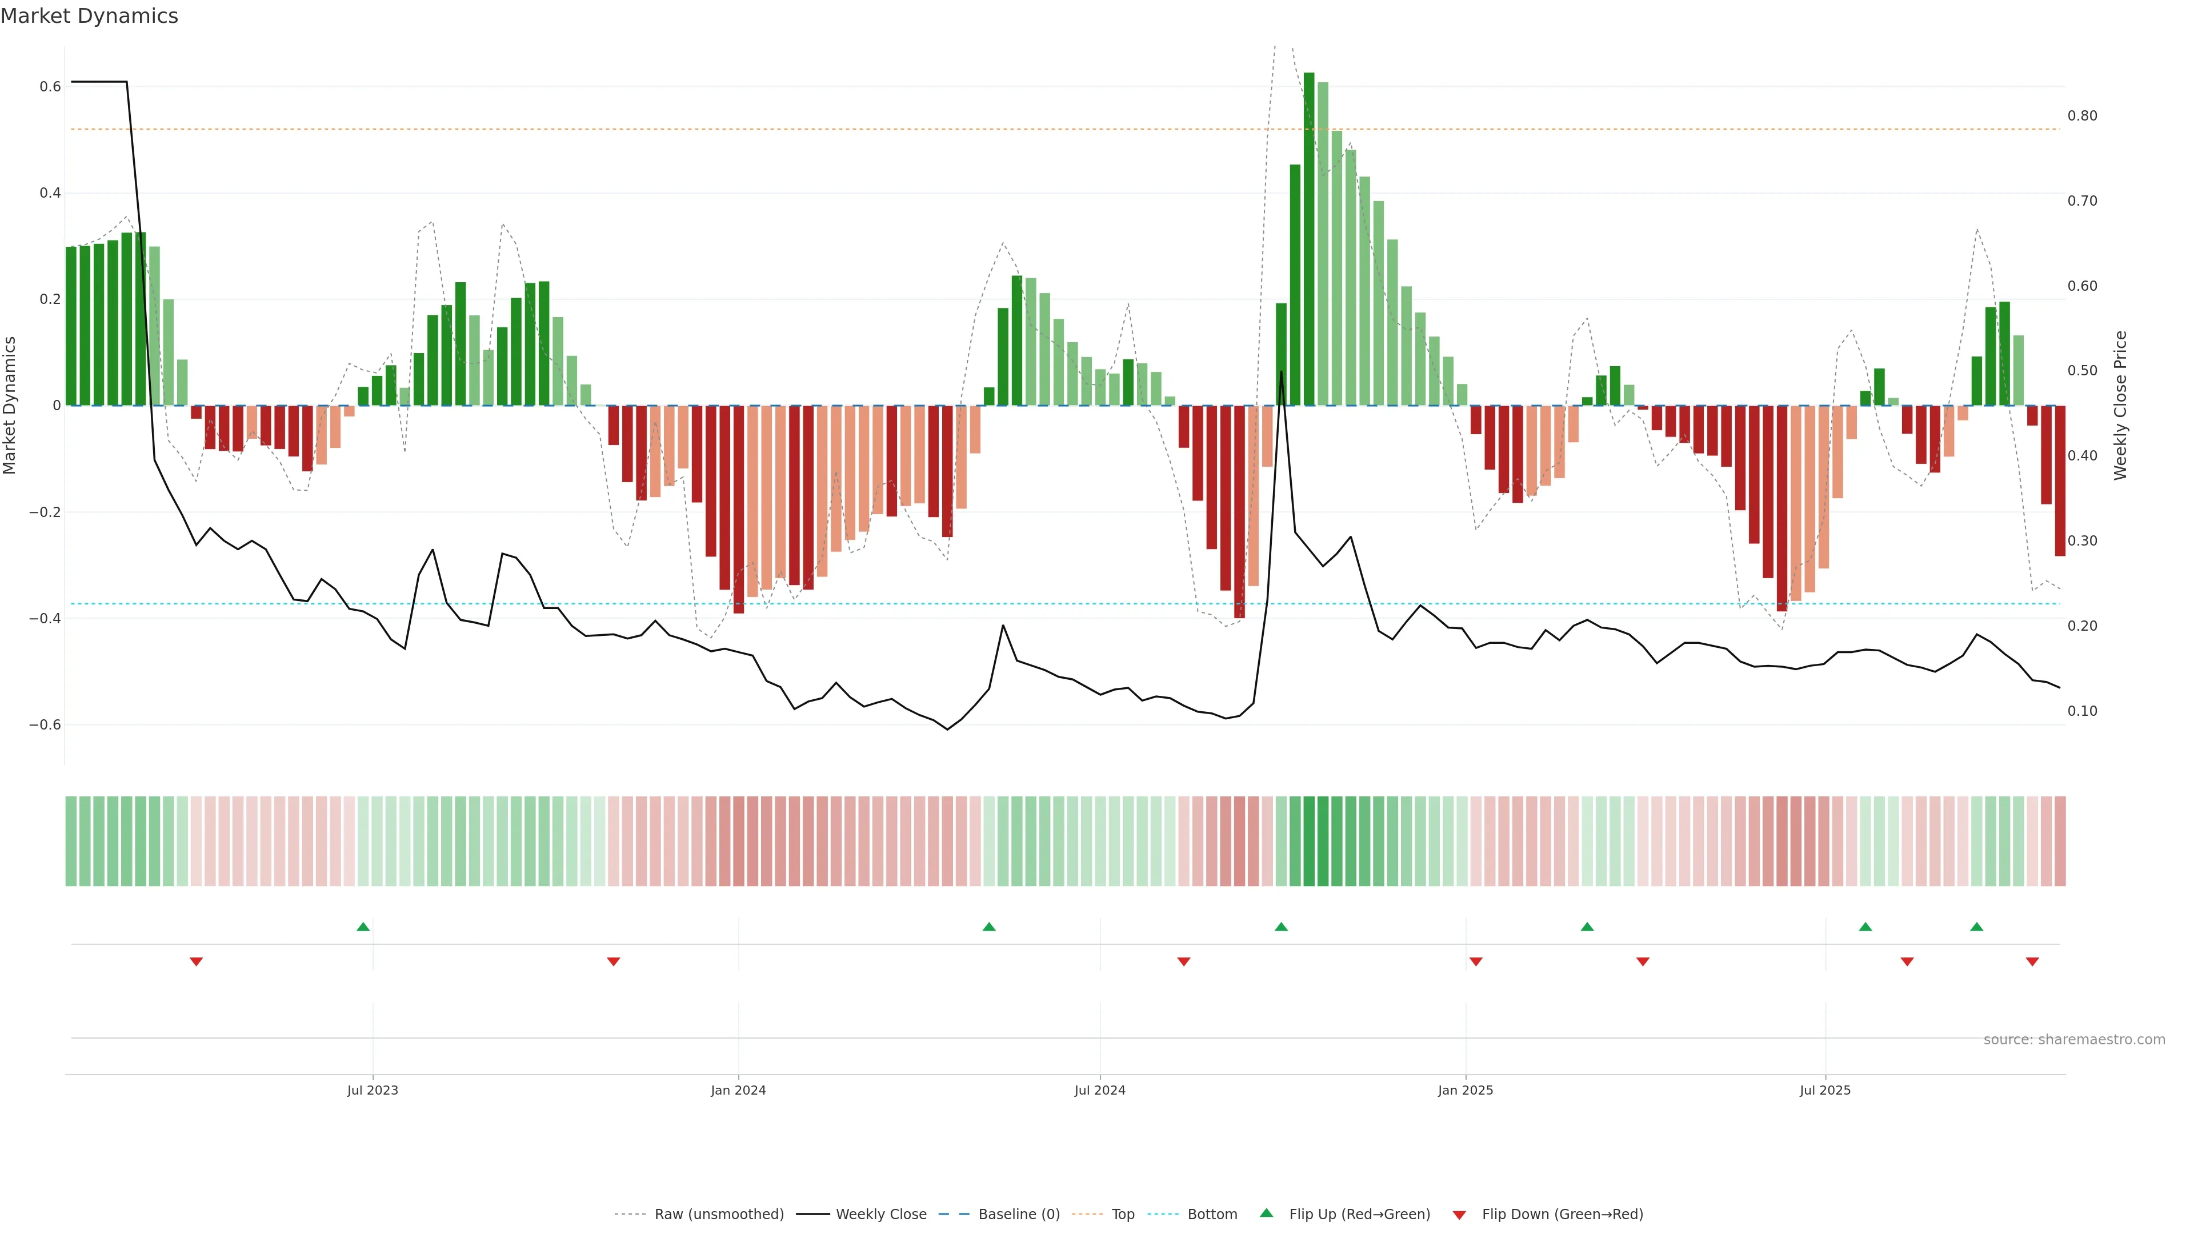Click the tallest dark green bar above 0.6

(x=1309, y=238)
